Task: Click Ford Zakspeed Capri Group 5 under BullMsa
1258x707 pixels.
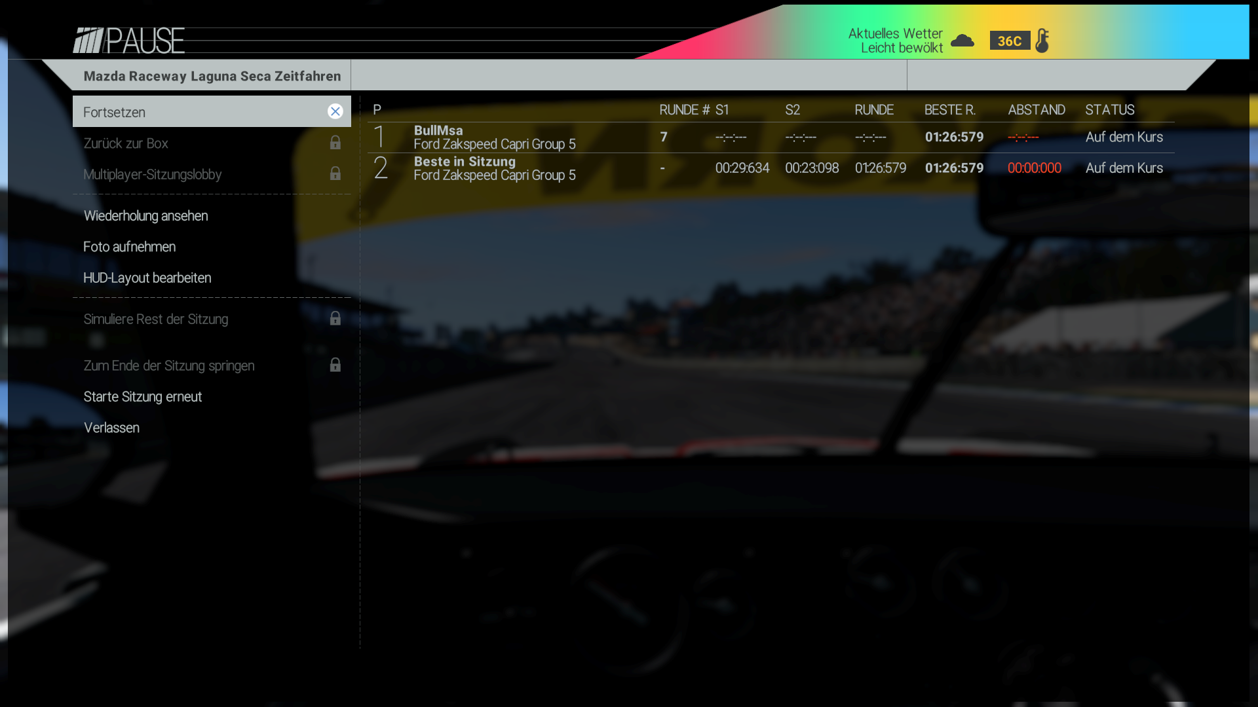Action: coord(494,144)
